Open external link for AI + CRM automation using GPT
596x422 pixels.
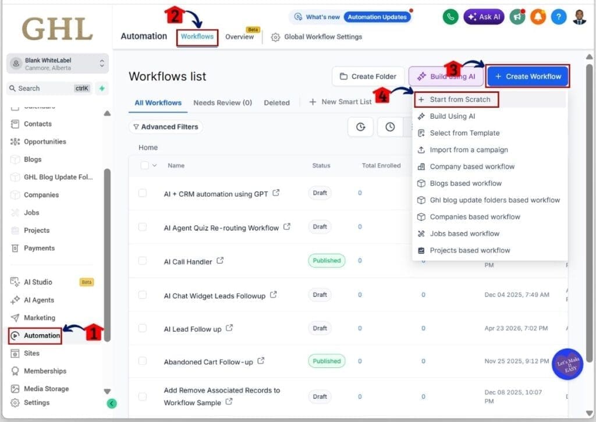tap(276, 193)
